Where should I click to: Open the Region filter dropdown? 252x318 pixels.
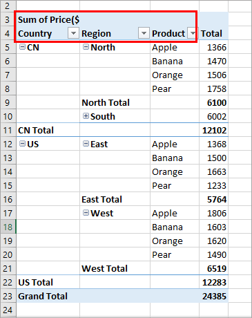pyautogui.click(x=144, y=33)
